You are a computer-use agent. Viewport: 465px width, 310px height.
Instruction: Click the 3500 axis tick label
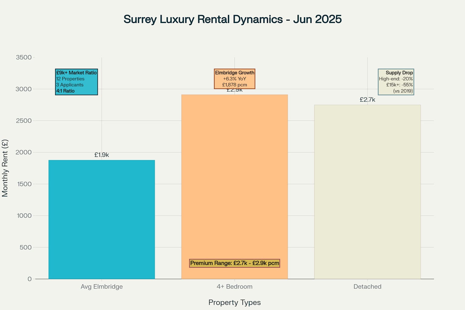click(x=24, y=57)
